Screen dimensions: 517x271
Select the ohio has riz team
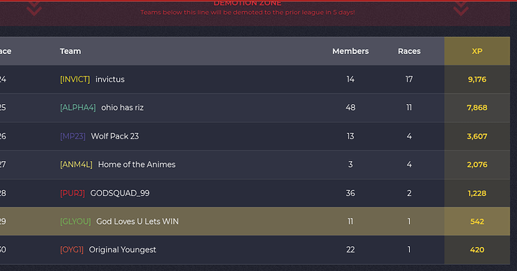pyautogui.click(x=122, y=108)
